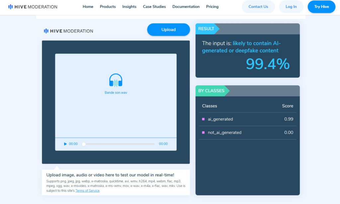Click the headphones audio file icon
The height and width of the screenshot is (204, 340).
coord(116,80)
